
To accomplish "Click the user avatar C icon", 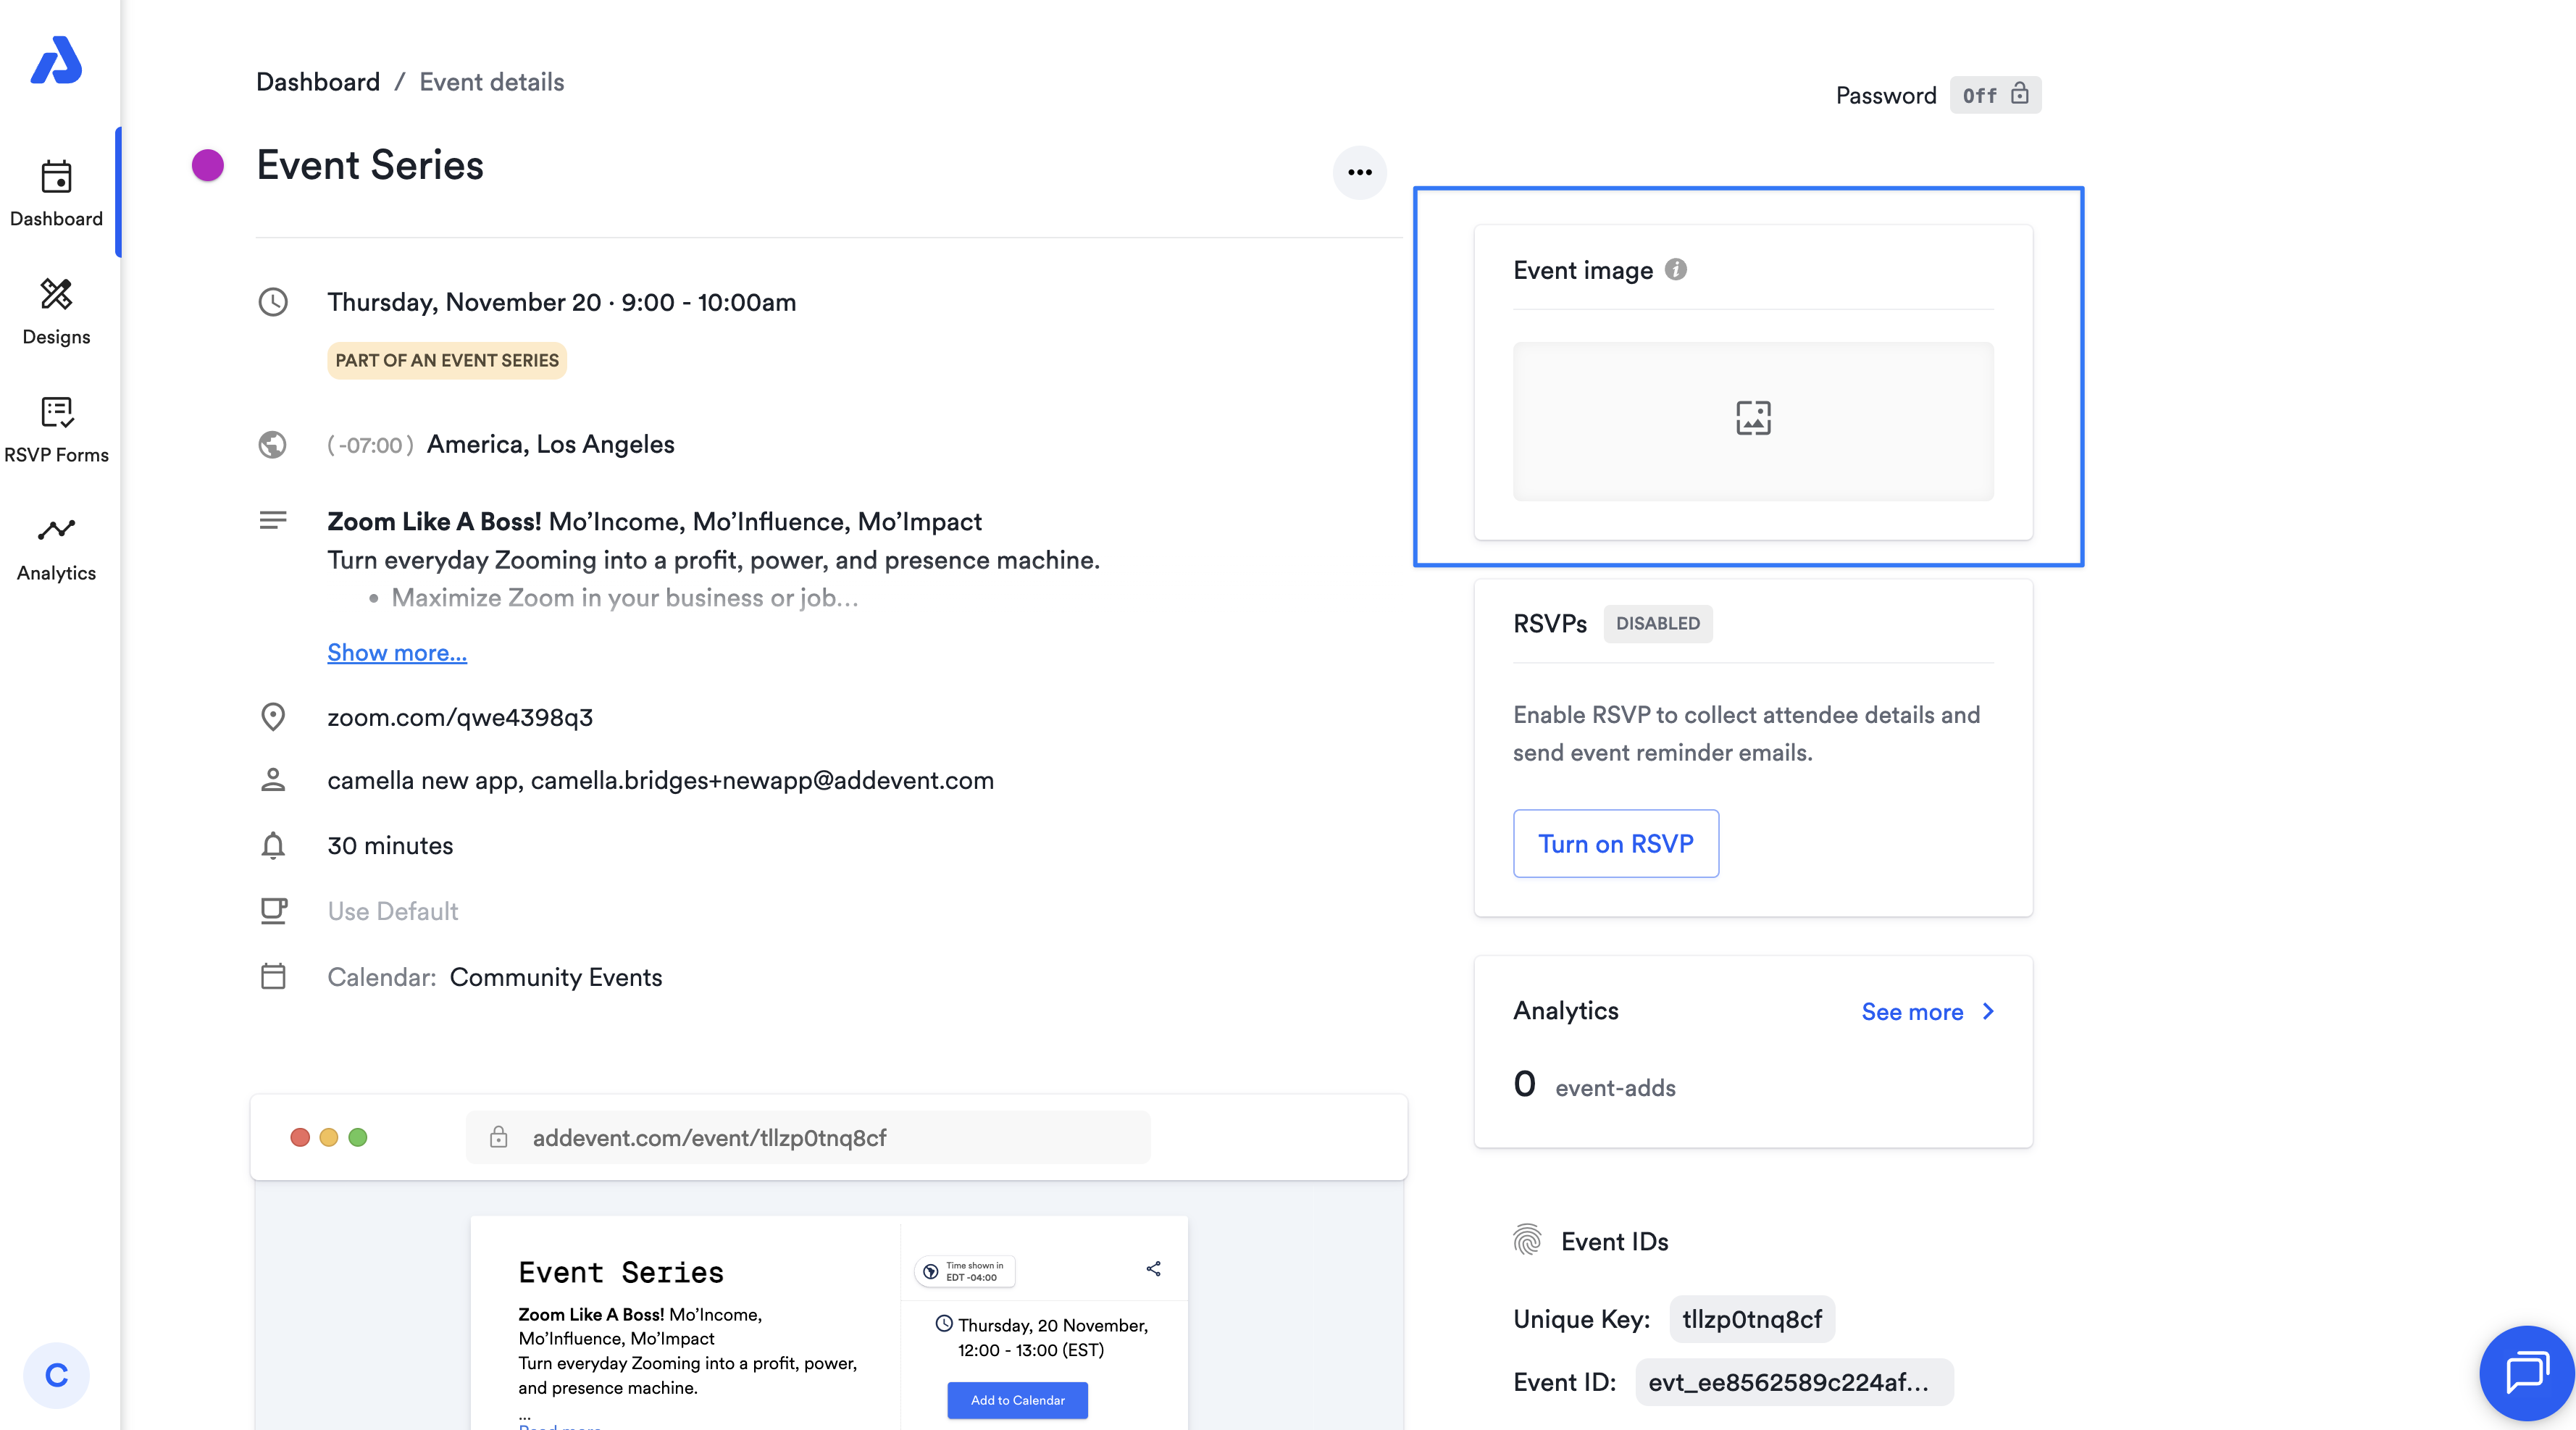I will 56,1376.
